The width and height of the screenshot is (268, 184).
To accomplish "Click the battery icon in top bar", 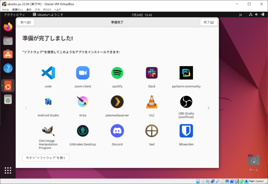I will pos(263,15).
